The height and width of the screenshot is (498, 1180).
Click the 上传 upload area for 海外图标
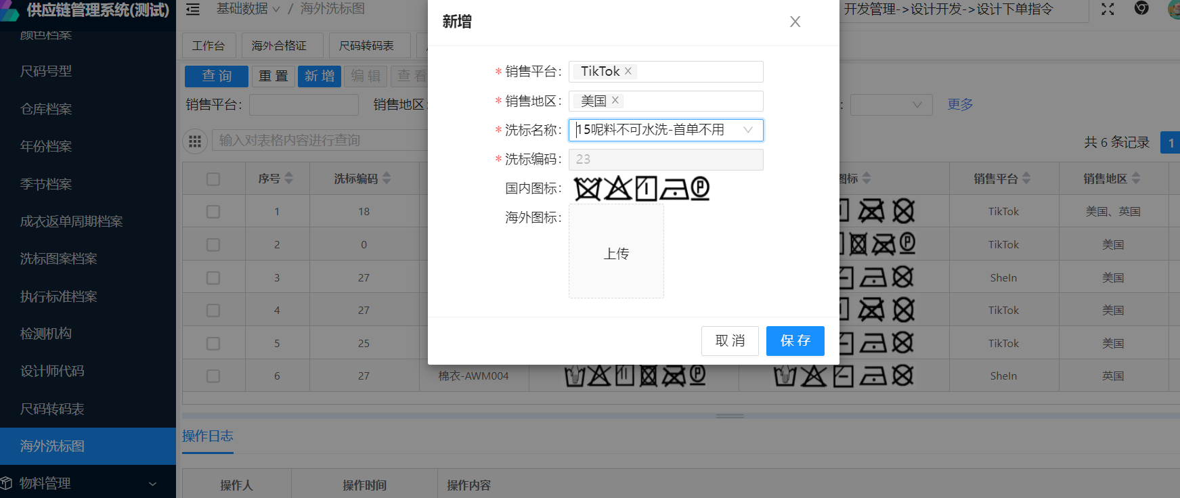click(616, 252)
